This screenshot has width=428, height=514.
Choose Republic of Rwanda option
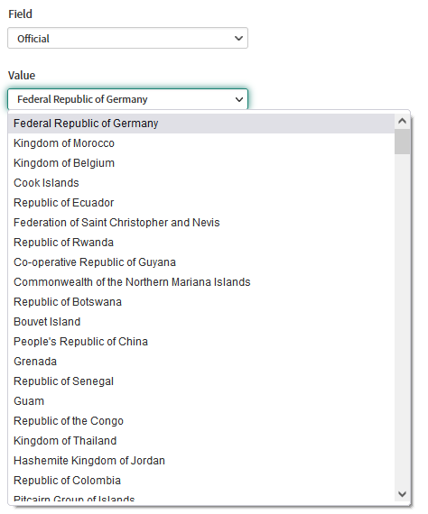tap(201, 243)
